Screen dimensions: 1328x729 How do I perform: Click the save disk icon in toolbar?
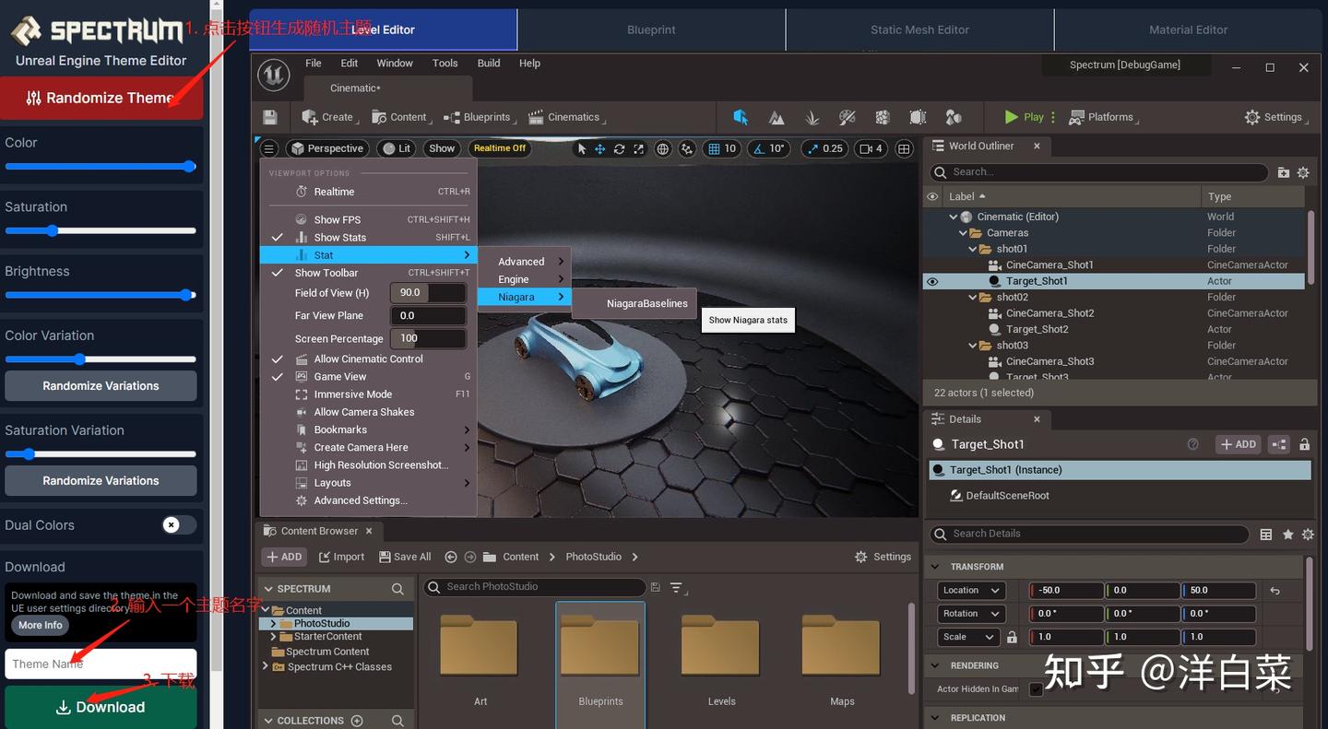270,117
